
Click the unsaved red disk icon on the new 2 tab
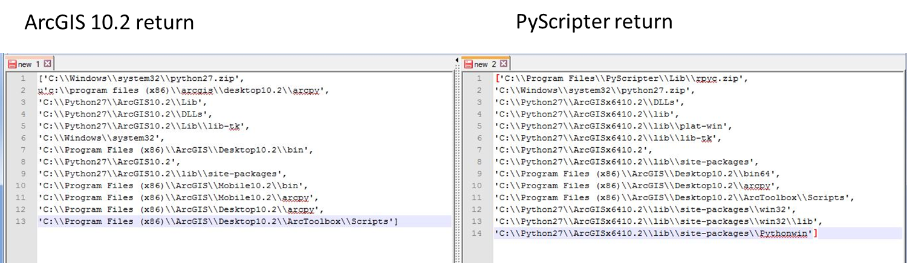pos(468,64)
